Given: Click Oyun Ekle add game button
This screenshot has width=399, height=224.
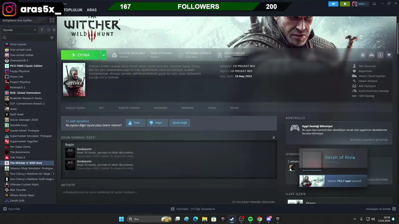Looking at the screenshot, I should click(x=12, y=209).
